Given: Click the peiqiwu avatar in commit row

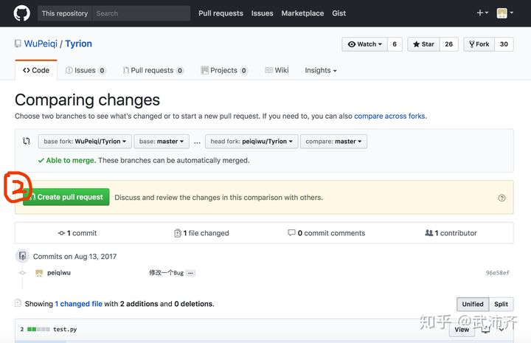Looking at the screenshot, I should point(39,273).
